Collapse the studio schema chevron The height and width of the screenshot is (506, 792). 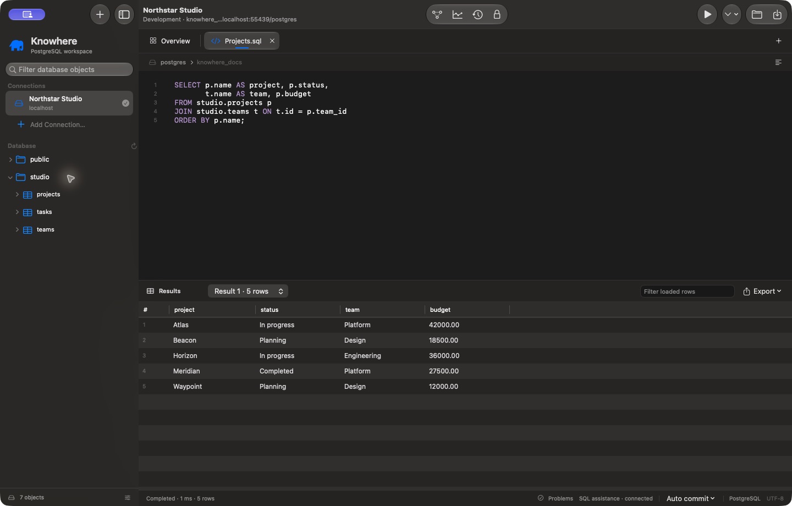pyautogui.click(x=10, y=177)
